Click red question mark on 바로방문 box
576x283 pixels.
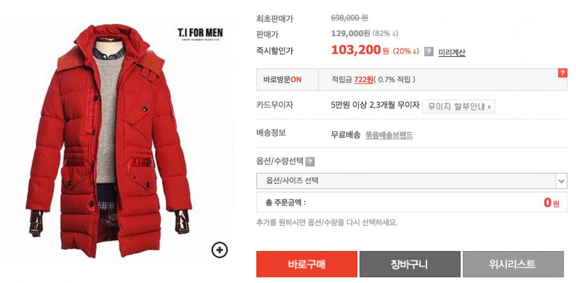tap(563, 72)
